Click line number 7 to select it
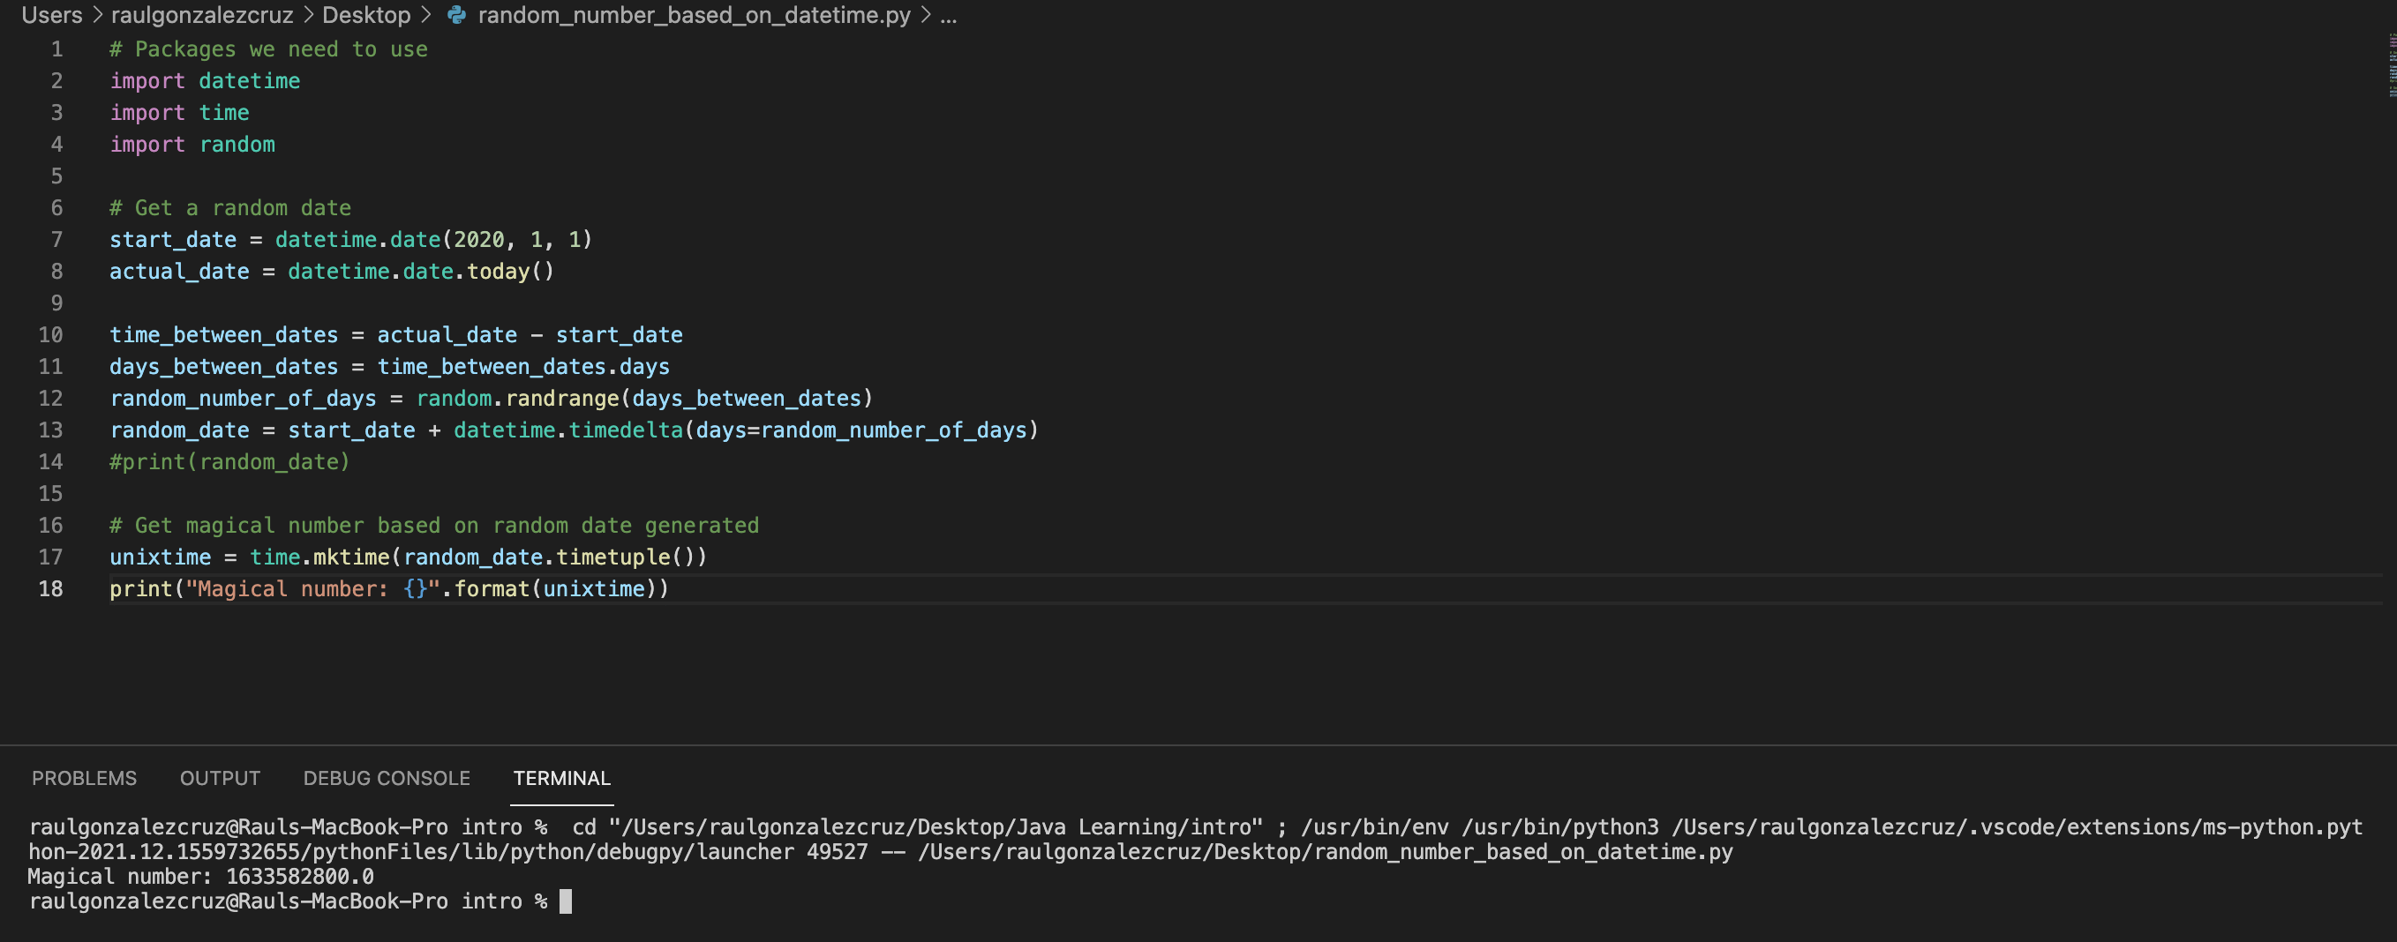The width and height of the screenshot is (2397, 942). 56,239
